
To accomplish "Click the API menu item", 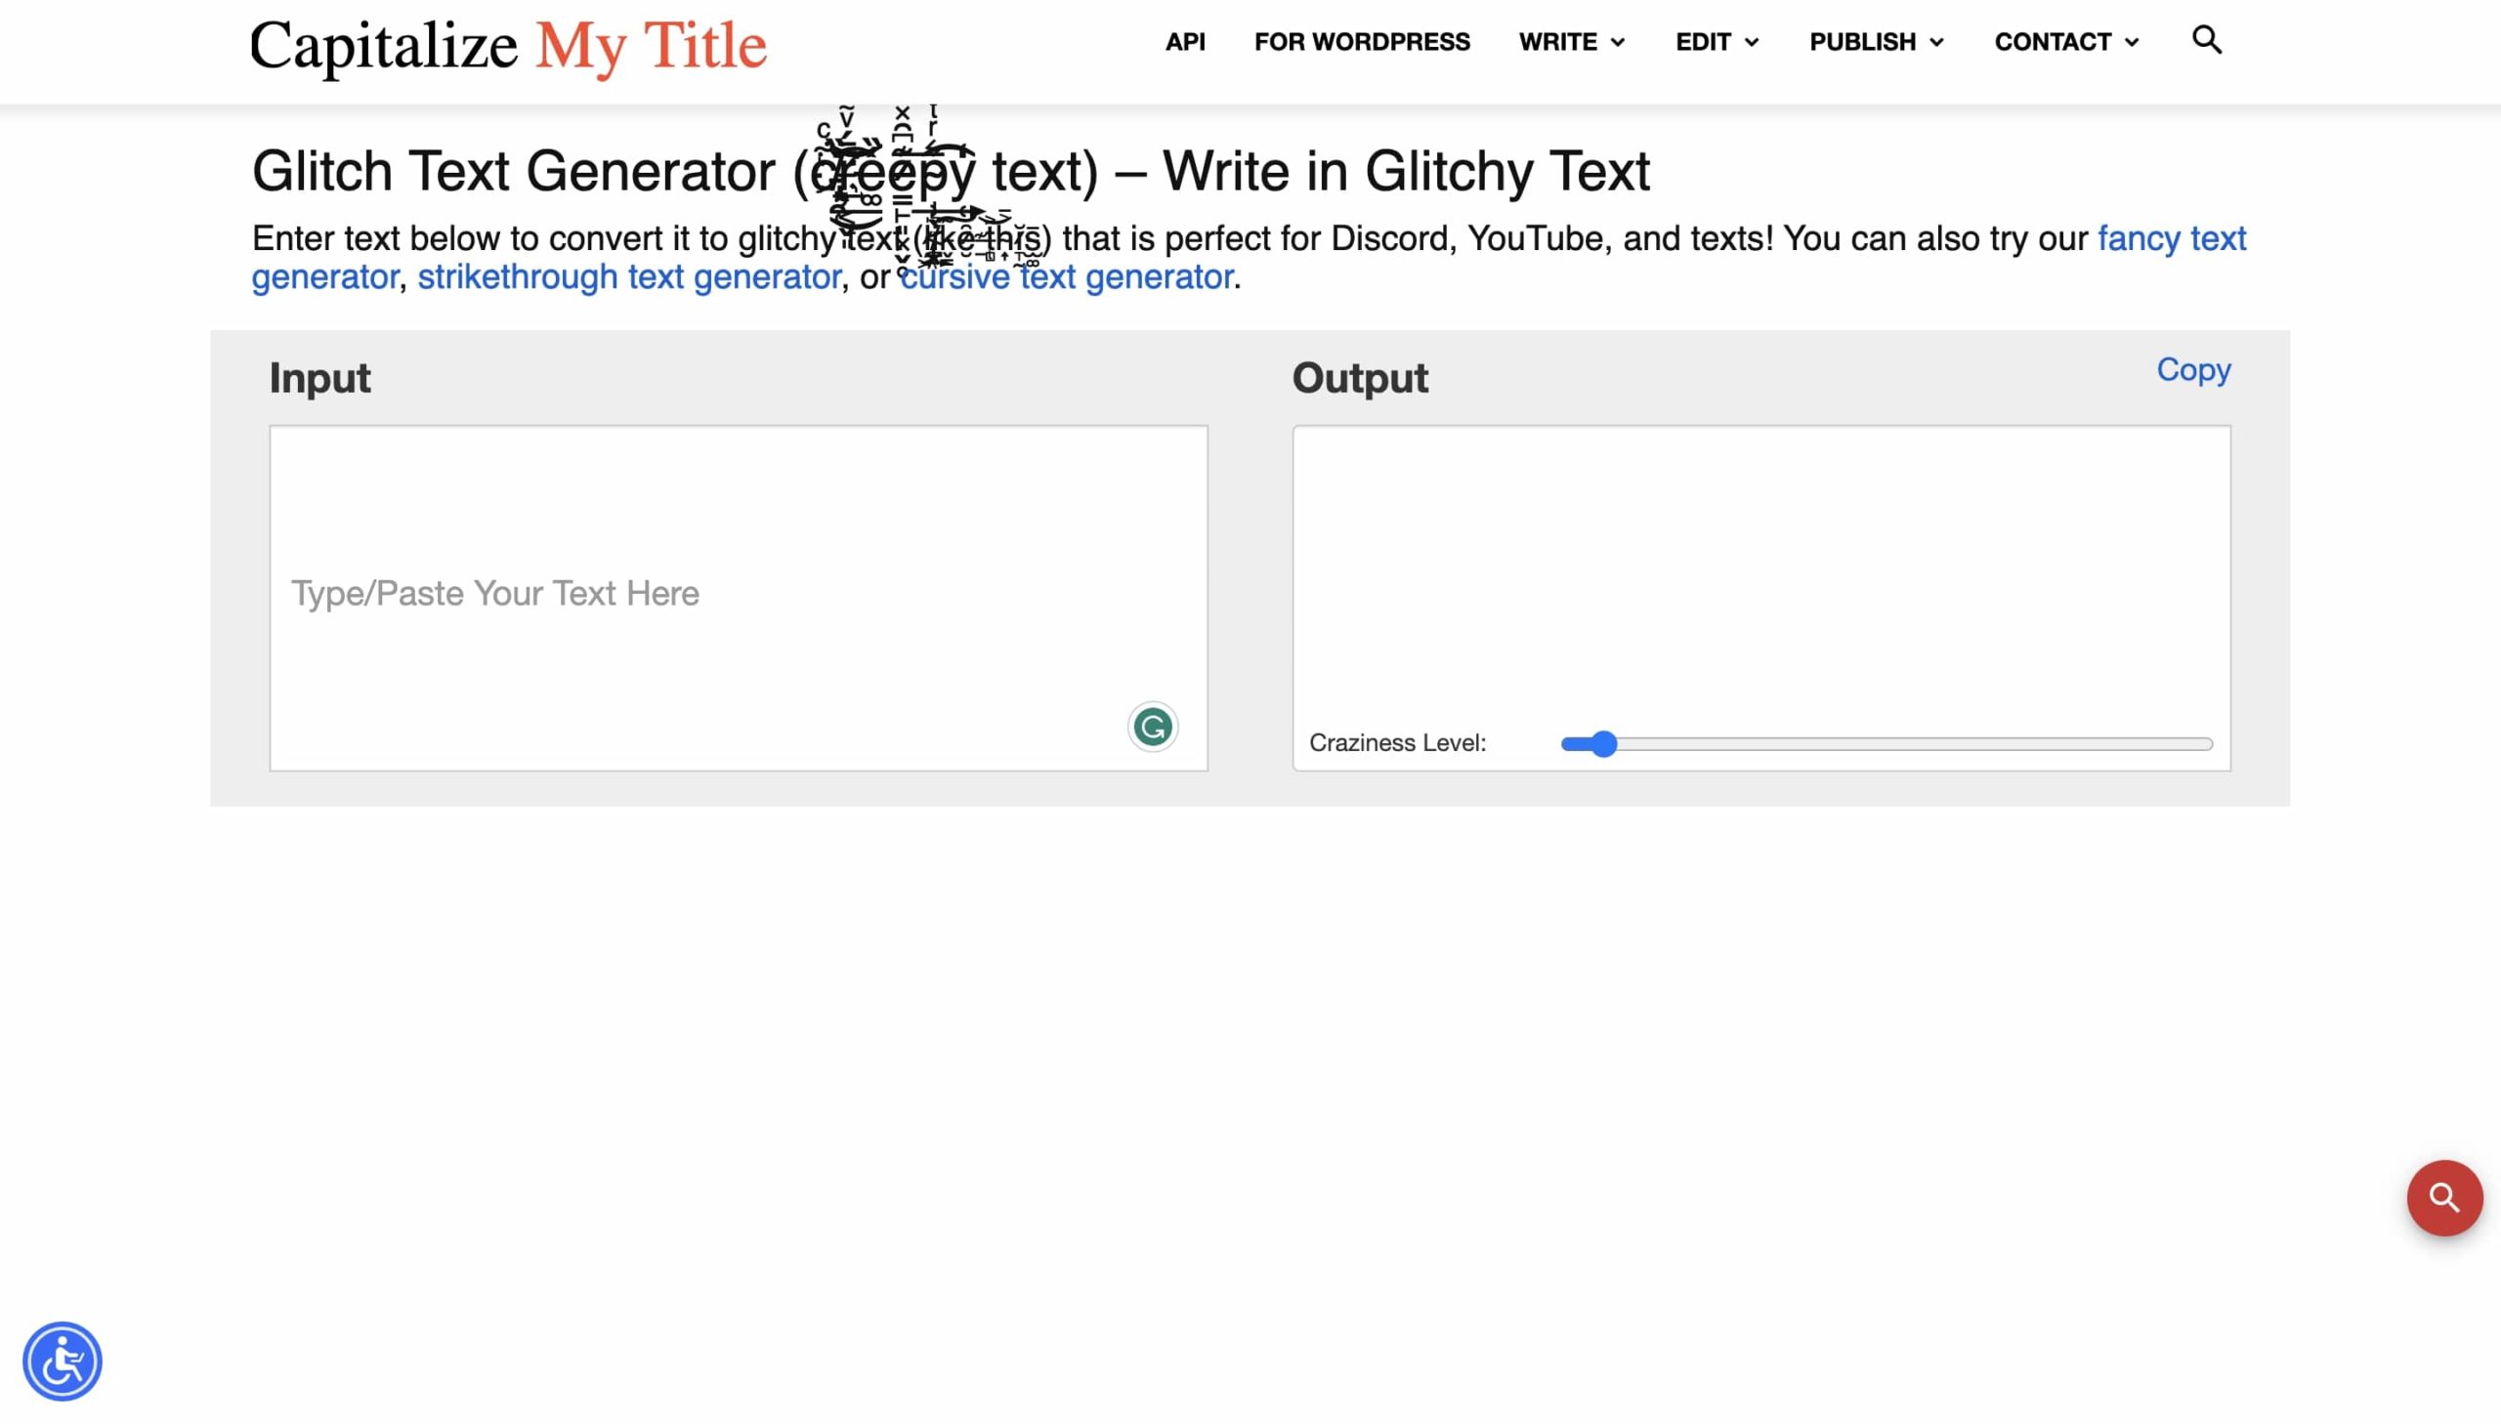I will pyautogui.click(x=1183, y=41).
